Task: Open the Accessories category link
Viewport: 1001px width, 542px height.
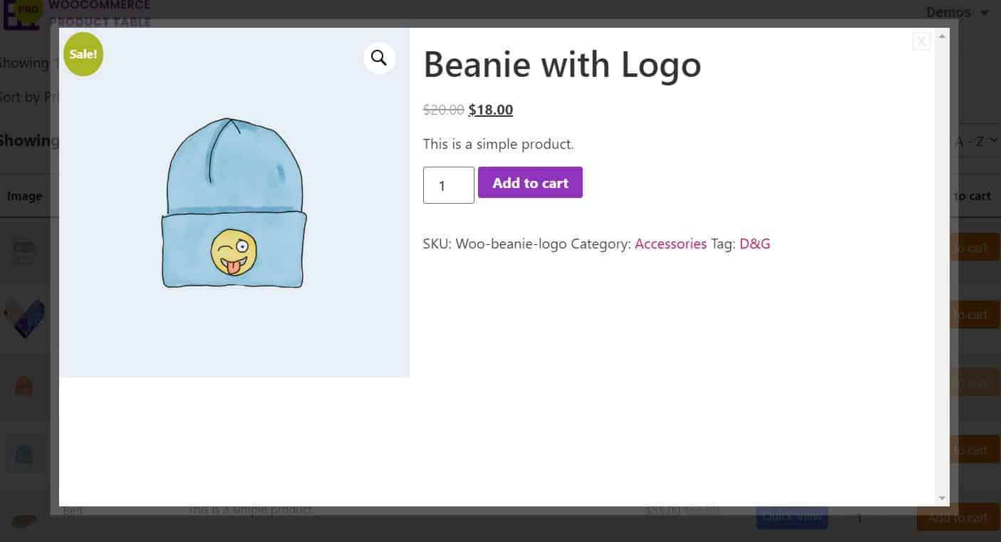Action: (x=670, y=244)
